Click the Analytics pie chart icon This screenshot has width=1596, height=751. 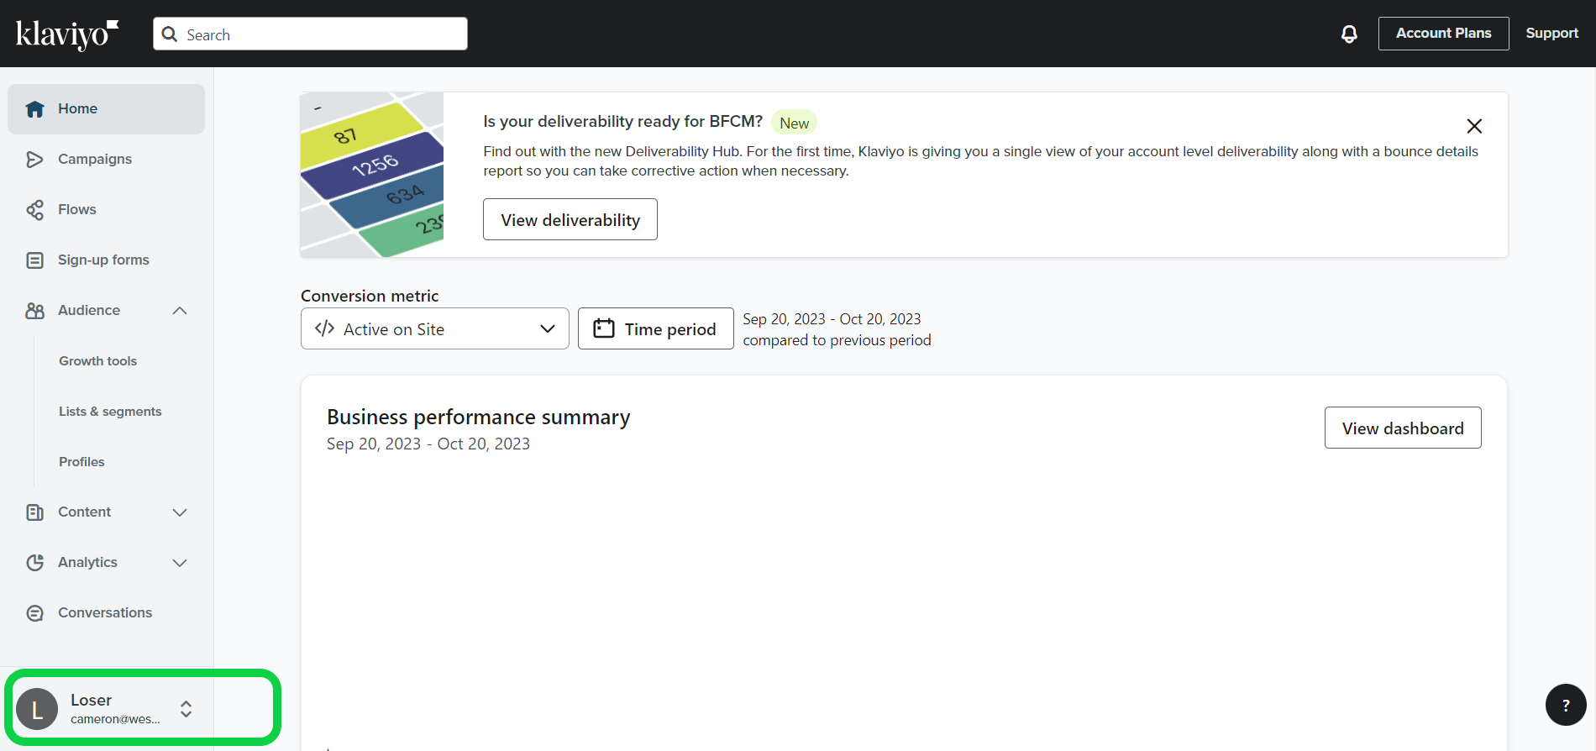[34, 563]
